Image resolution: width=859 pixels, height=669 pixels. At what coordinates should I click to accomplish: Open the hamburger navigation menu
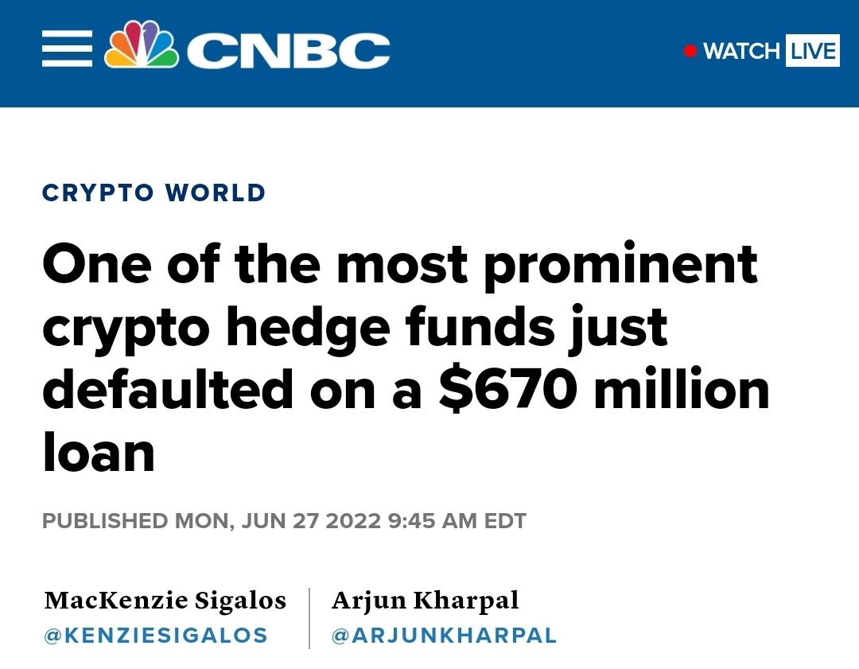coord(67,49)
